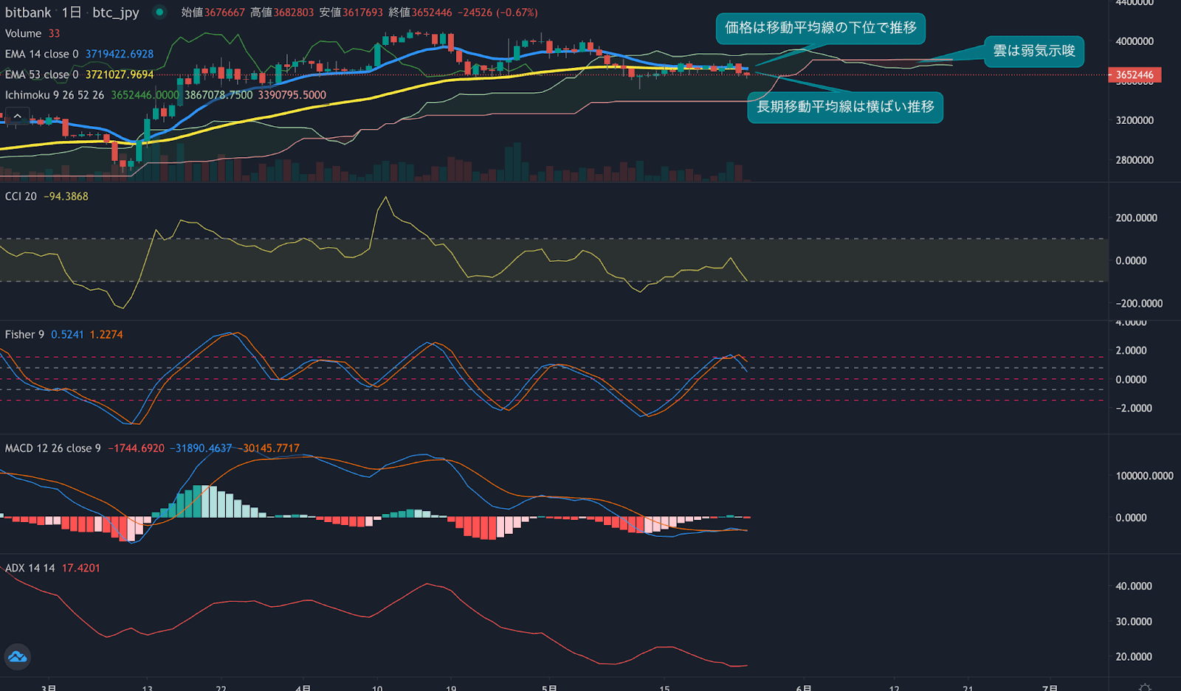This screenshot has height=691, width=1181.
Task: Click the bitbank exchange name in the header
Action: (x=27, y=12)
